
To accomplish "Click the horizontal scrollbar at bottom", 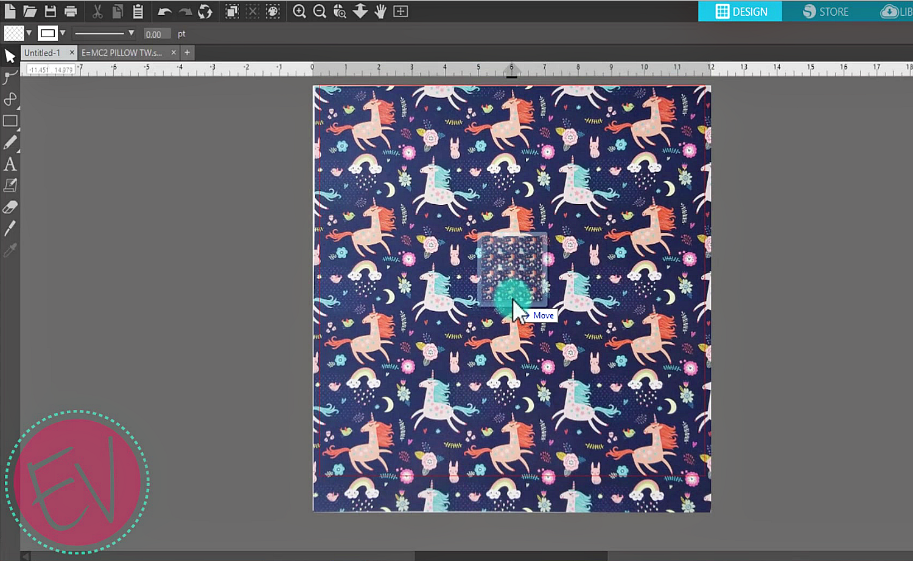I will coord(511,556).
